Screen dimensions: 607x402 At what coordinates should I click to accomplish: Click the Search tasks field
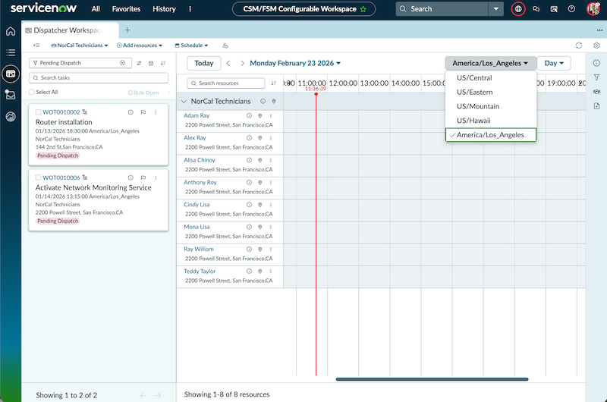tap(99, 78)
